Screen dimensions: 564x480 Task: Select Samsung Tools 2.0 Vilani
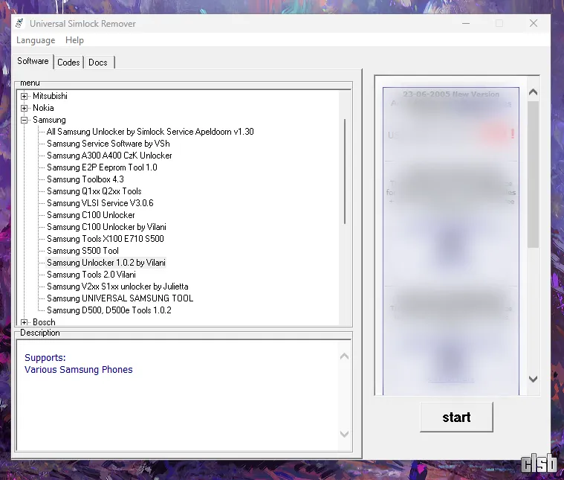[91, 275]
